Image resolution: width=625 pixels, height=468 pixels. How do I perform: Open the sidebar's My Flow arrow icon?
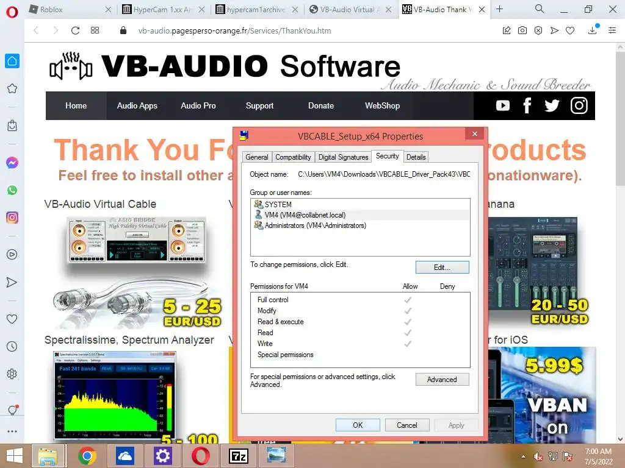(12, 282)
